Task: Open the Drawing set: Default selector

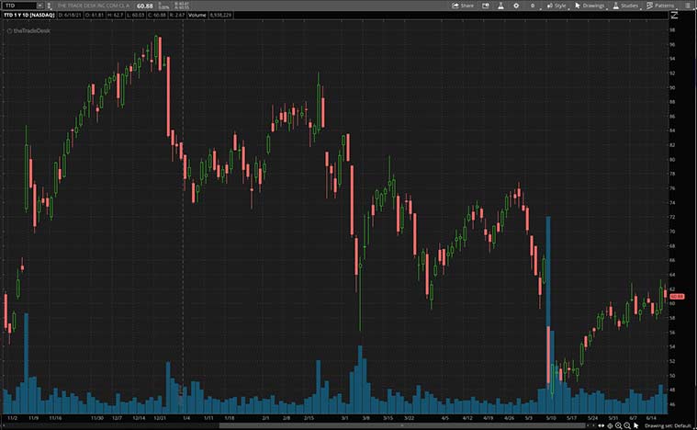Action: tap(669, 425)
